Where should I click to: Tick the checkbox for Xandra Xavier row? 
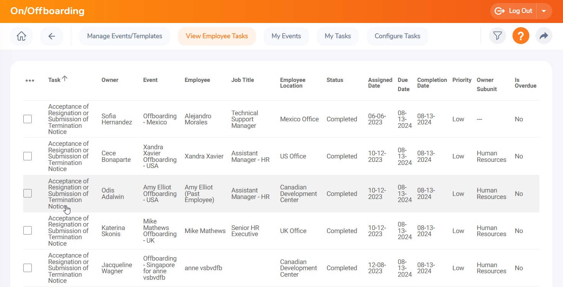click(x=28, y=156)
